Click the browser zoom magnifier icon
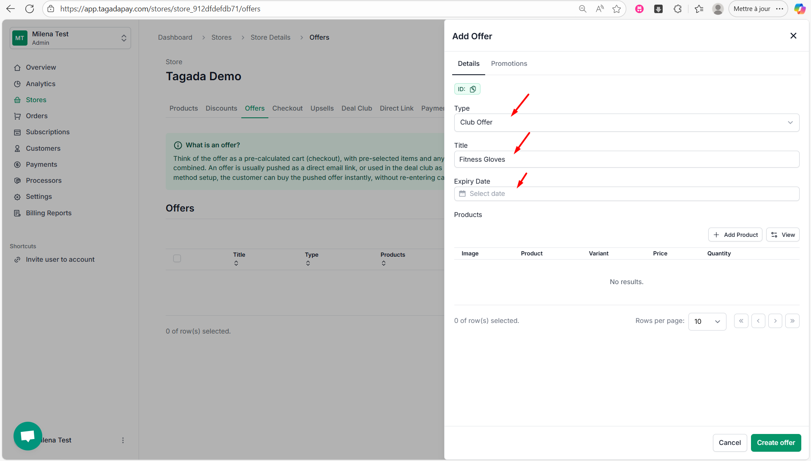Screen dimensions: 811x461 (582, 9)
